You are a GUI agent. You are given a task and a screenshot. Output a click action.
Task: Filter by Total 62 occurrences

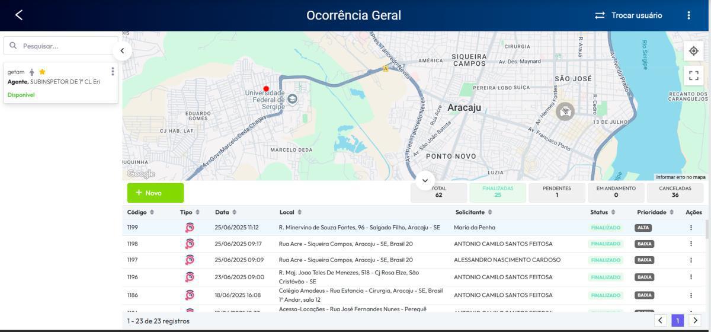(x=438, y=191)
